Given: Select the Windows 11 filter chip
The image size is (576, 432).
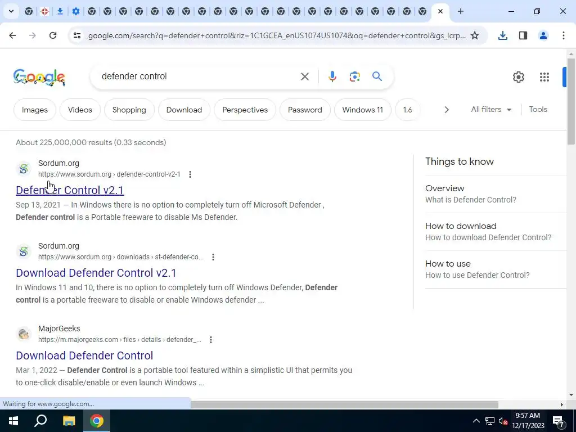Looking at the screenshot, I should [x=363, y=110].
